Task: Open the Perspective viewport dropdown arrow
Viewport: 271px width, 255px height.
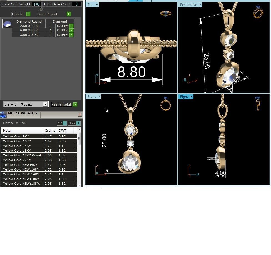Action: pyautogui.click(x=200, y=5)
